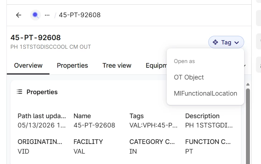
Task: Click the Properties list icon
Action: click(19, 92)
